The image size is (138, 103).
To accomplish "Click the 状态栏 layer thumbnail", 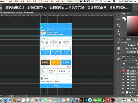I will pos(127,92).
